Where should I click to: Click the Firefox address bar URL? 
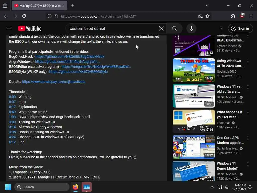point(98,16)
